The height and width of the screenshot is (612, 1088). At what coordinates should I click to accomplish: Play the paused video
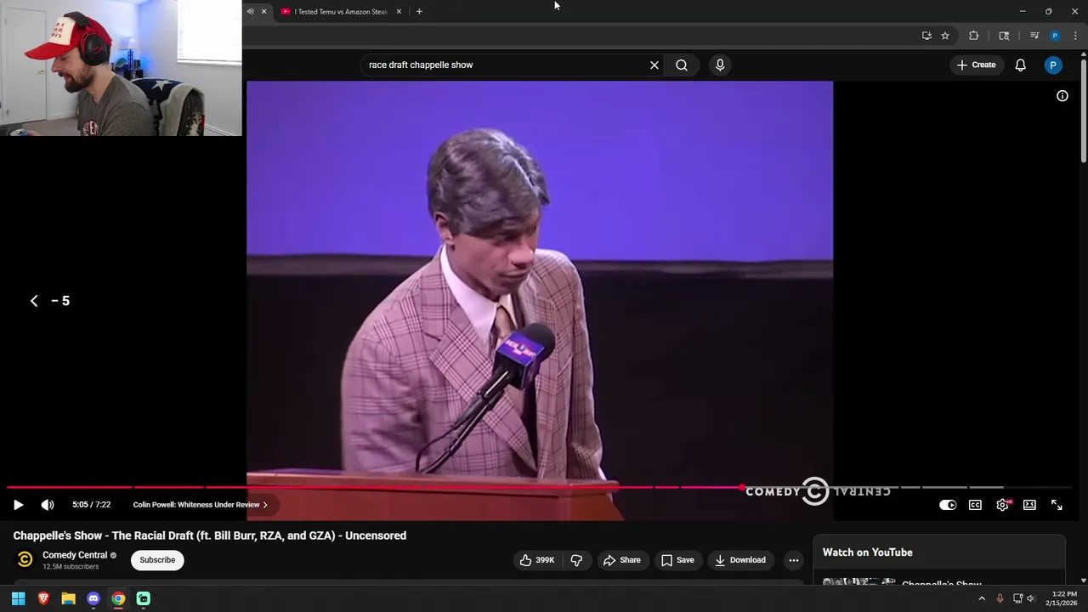click(x=18, y=505)
